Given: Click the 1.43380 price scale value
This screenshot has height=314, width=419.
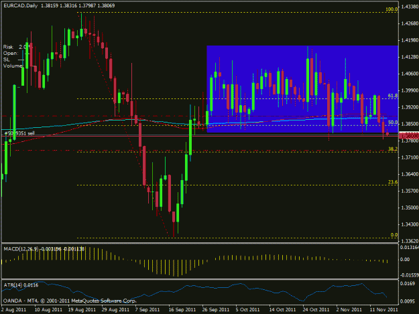Looking at the screenshot, I should click(410, 7).
